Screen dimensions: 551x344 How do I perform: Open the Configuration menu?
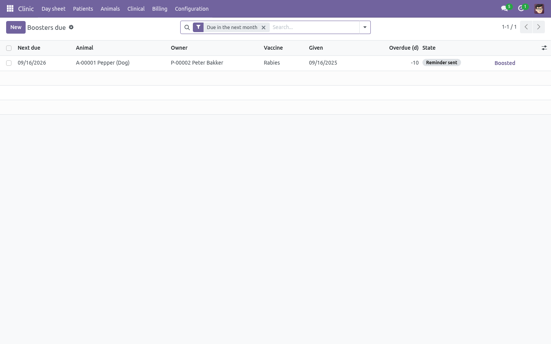192,9
